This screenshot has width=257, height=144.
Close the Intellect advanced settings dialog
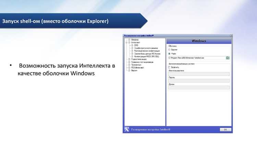pos(231,36)
